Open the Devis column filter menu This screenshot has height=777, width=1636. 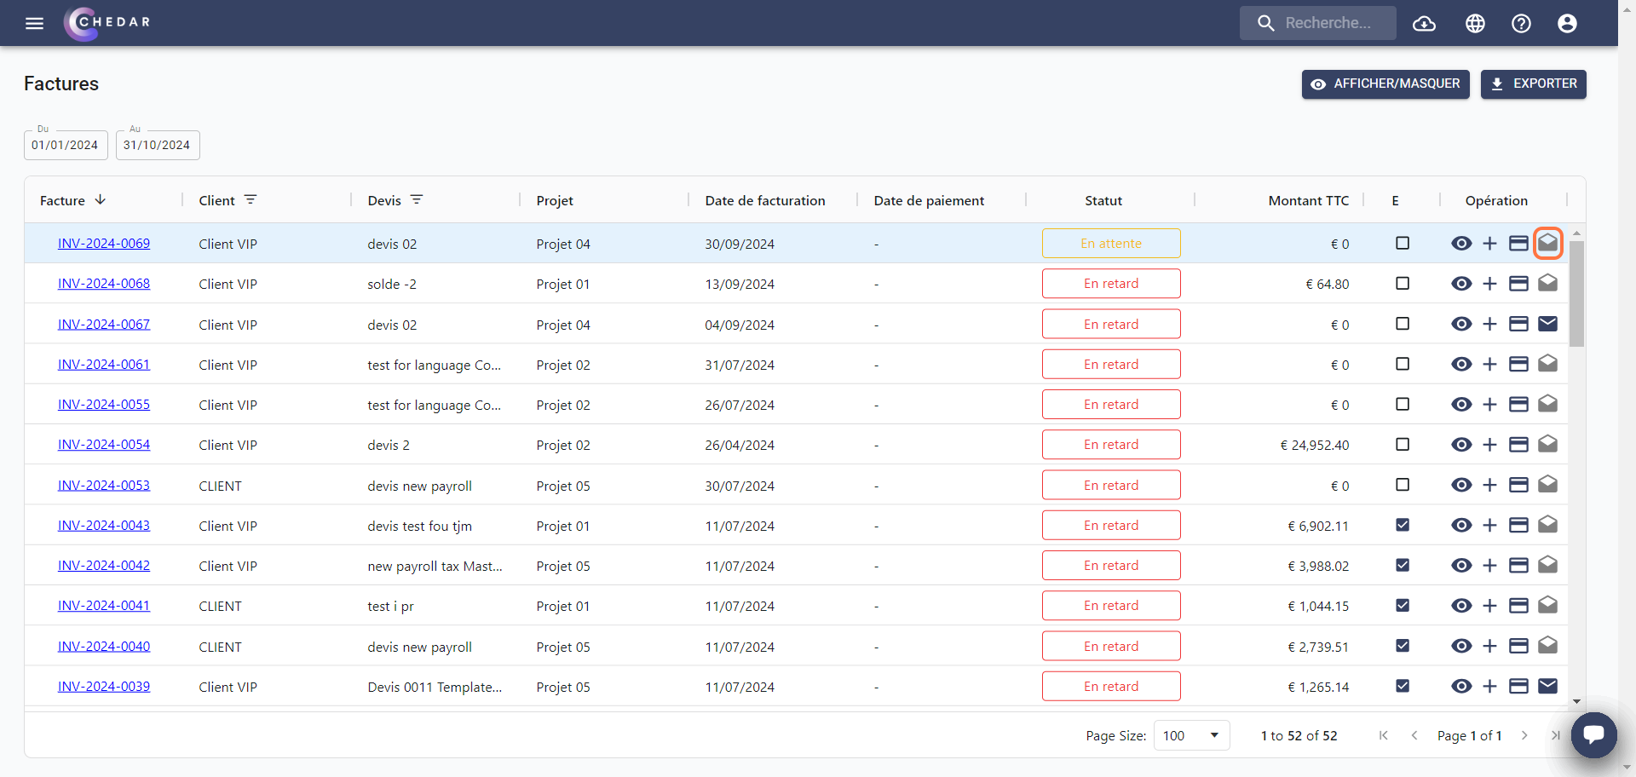417,199
